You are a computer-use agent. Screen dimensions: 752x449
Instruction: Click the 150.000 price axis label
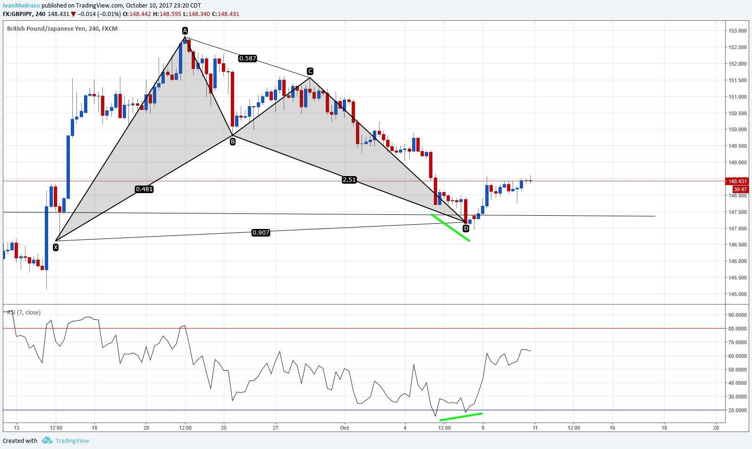click(x=738, y=129)
